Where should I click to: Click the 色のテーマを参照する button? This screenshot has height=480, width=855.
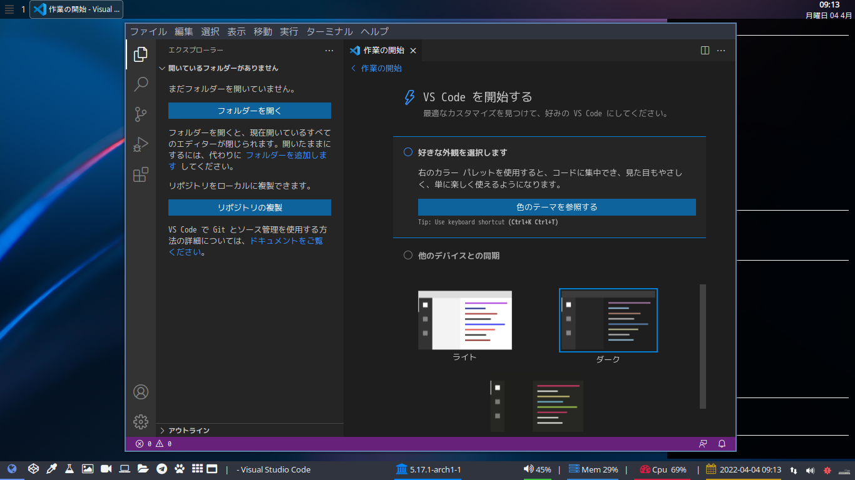[557, 207]
